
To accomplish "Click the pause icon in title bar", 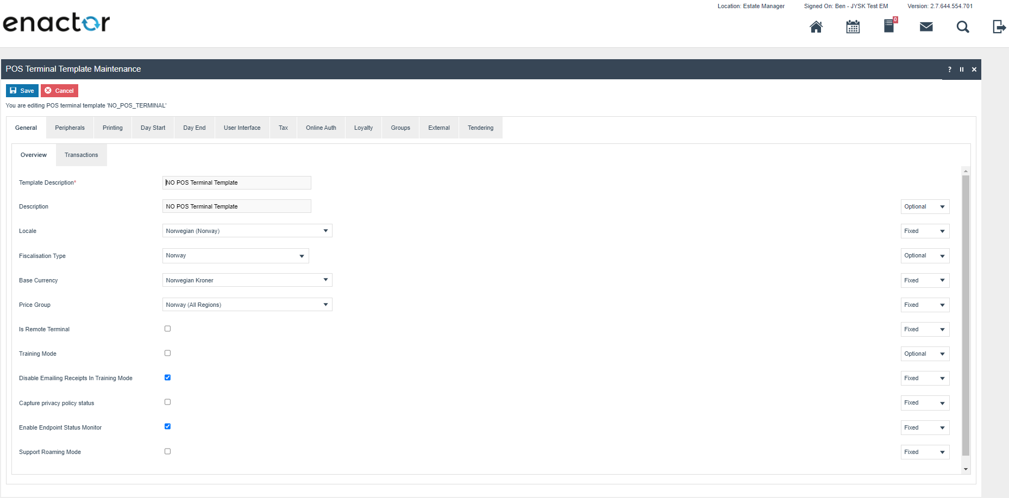I will coord(961,70).
